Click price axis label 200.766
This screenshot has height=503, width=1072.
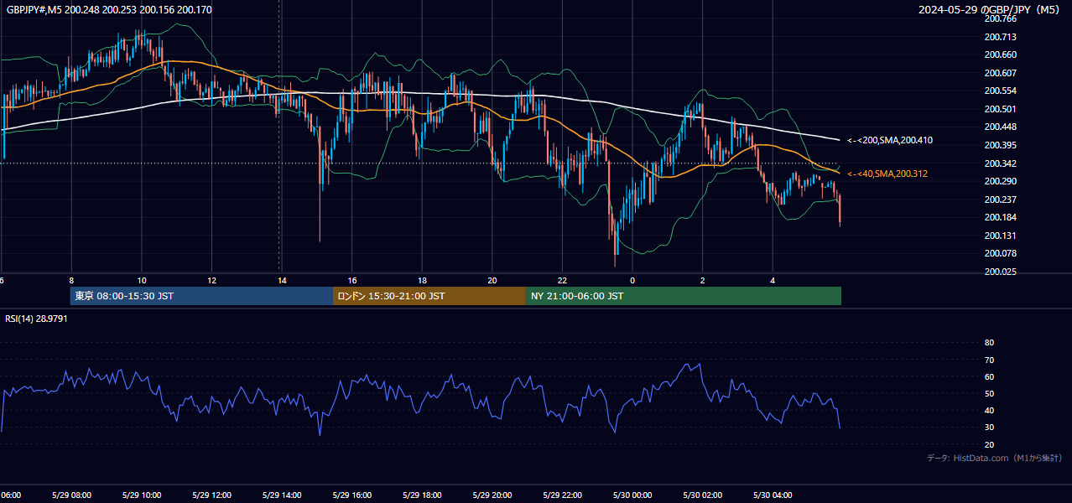[x=1000, y=18]
